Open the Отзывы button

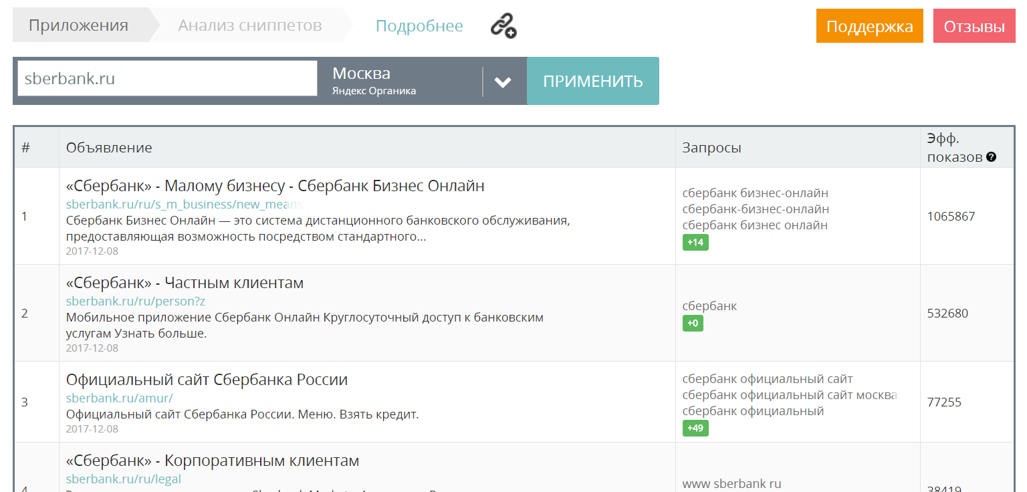(x=974, y=26)
